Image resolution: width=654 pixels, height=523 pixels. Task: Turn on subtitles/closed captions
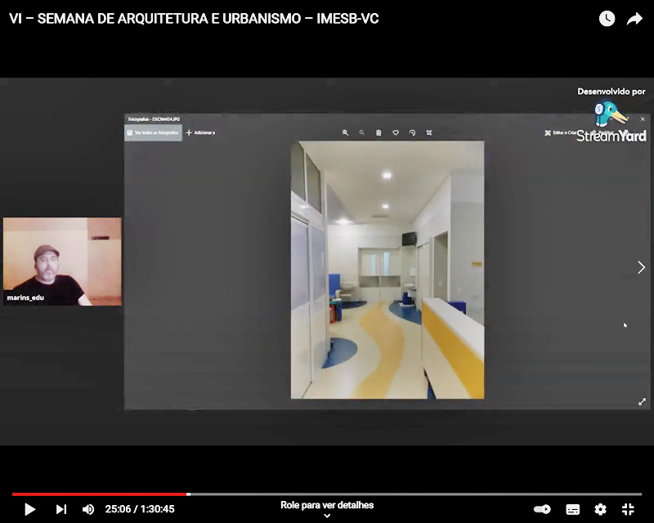click(572, 509)
